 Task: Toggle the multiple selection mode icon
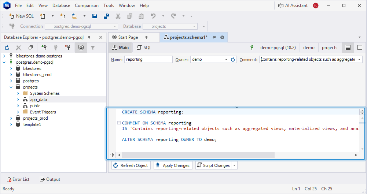[81, 48]
